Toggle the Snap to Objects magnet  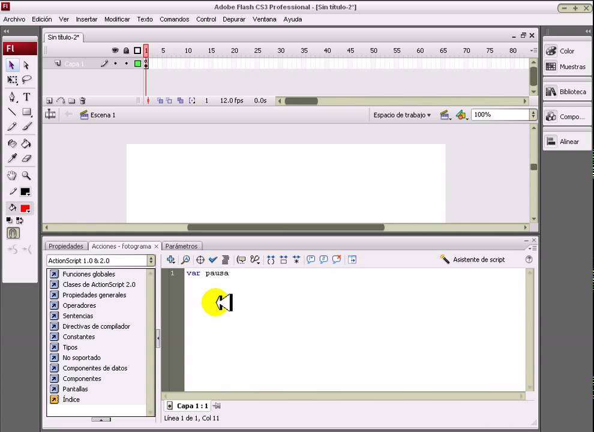point(13,233)
